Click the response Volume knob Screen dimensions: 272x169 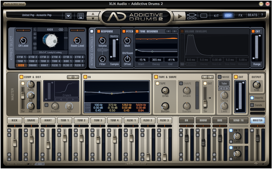(x=102, y=40)
